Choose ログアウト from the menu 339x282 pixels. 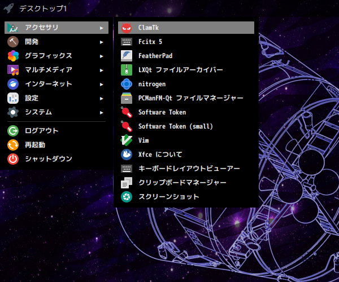pyautogui.click(x=56, y=131)
